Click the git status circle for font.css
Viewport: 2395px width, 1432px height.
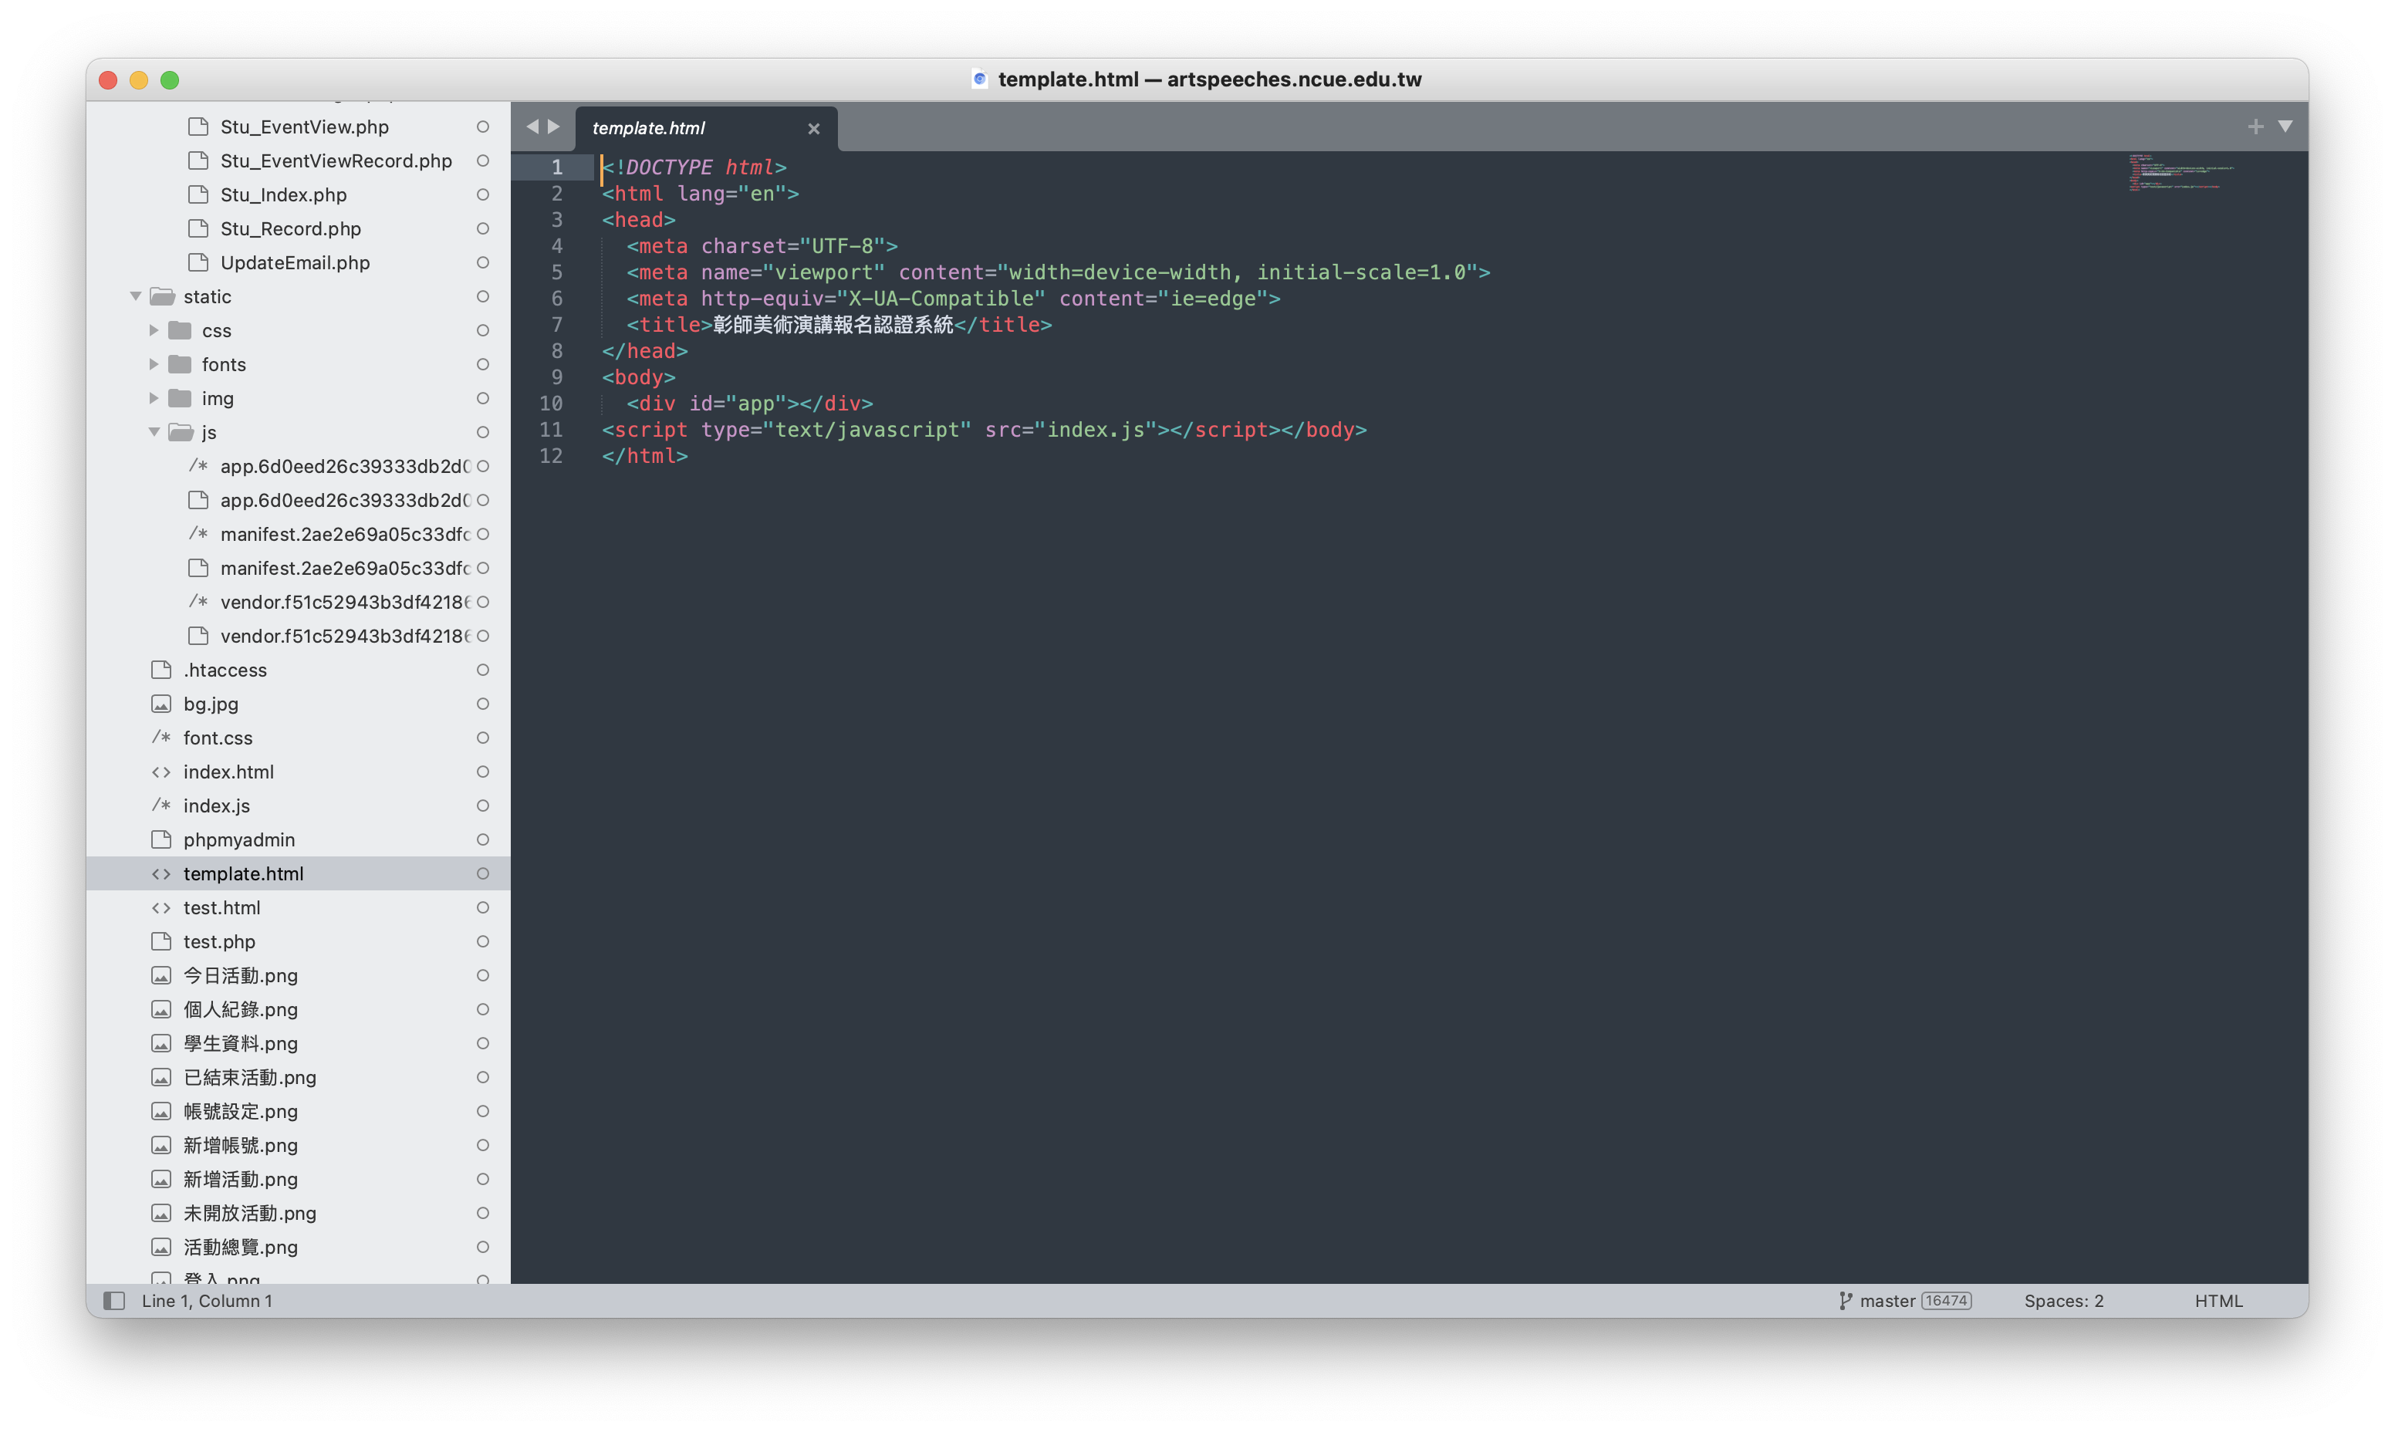[x=482, y=738]
